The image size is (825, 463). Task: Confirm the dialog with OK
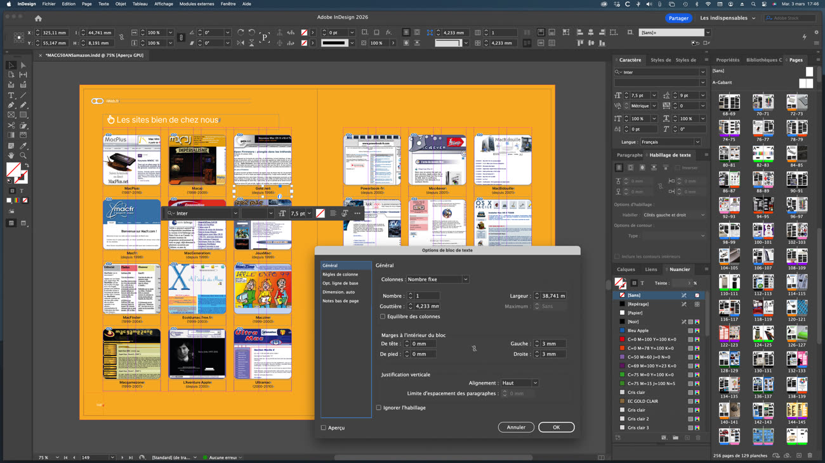click(x=556, y=428)
